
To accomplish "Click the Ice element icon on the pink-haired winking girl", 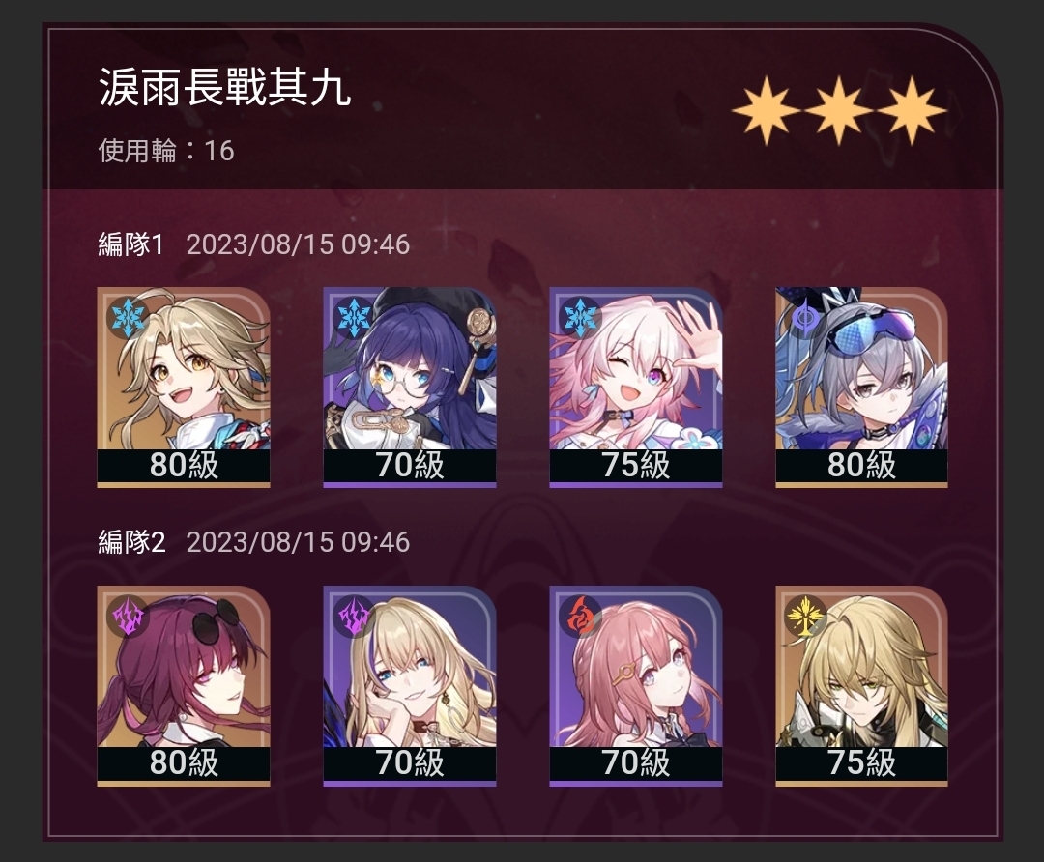I will coord(580,317).
